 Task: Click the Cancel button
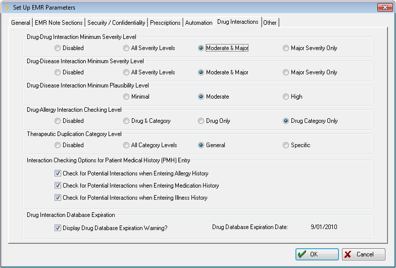click(x=364, y=254)
